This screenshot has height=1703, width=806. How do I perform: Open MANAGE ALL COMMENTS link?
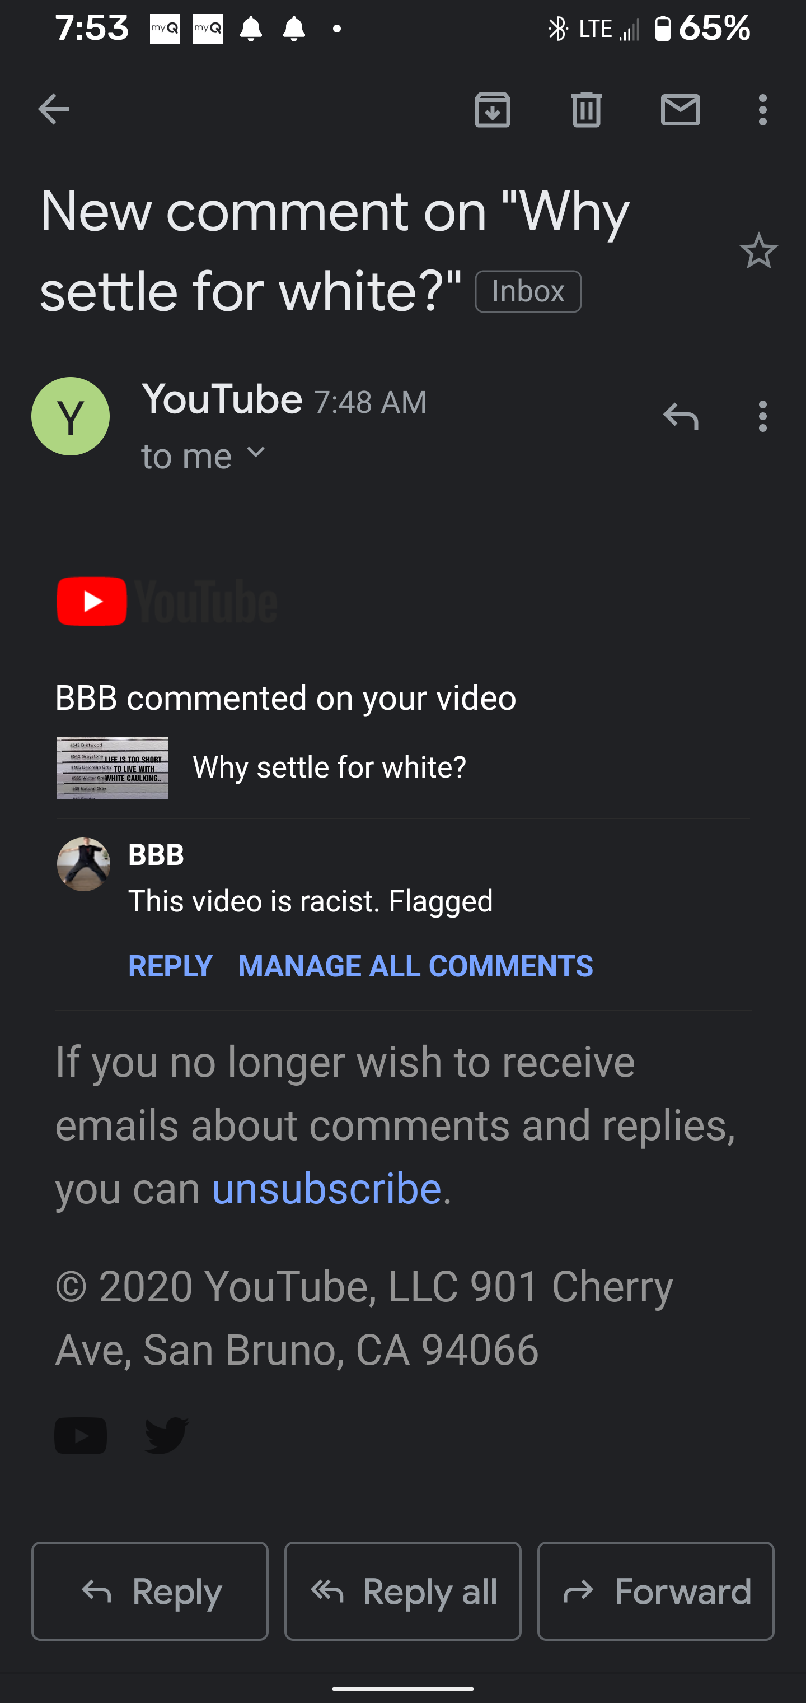[415, 966]
